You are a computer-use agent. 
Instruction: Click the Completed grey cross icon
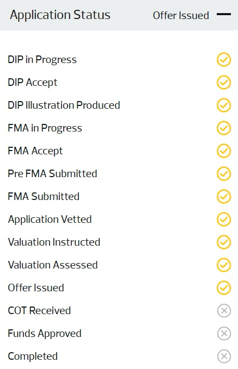[224, 357]
